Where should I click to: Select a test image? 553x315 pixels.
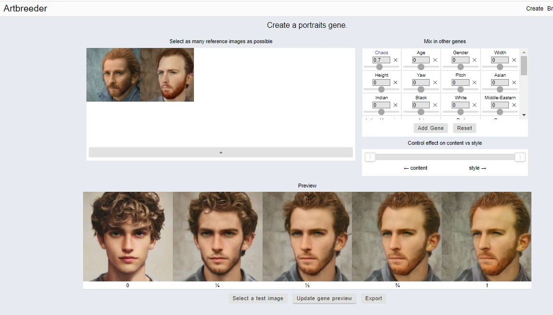258,298
